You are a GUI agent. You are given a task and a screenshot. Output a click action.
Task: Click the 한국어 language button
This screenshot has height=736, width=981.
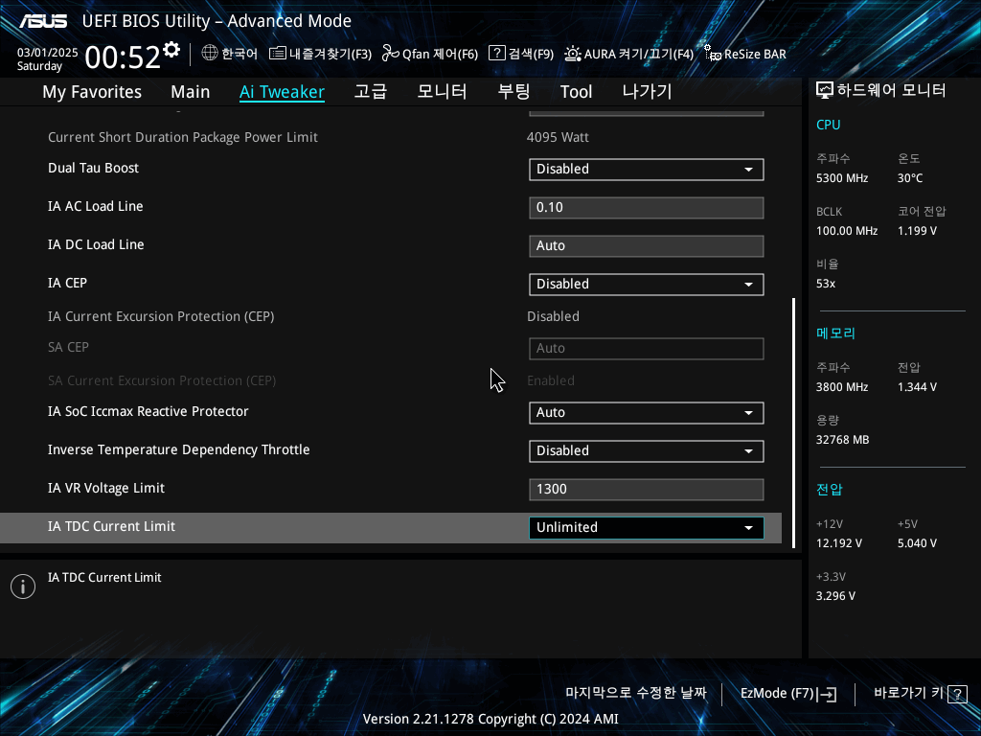[230, 54]
